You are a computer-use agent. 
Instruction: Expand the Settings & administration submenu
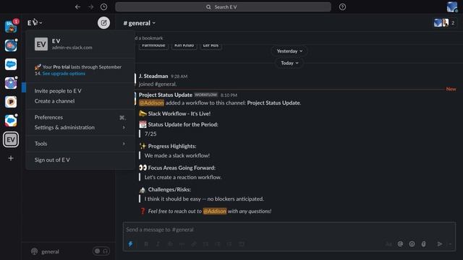click(x=80, y=127)
